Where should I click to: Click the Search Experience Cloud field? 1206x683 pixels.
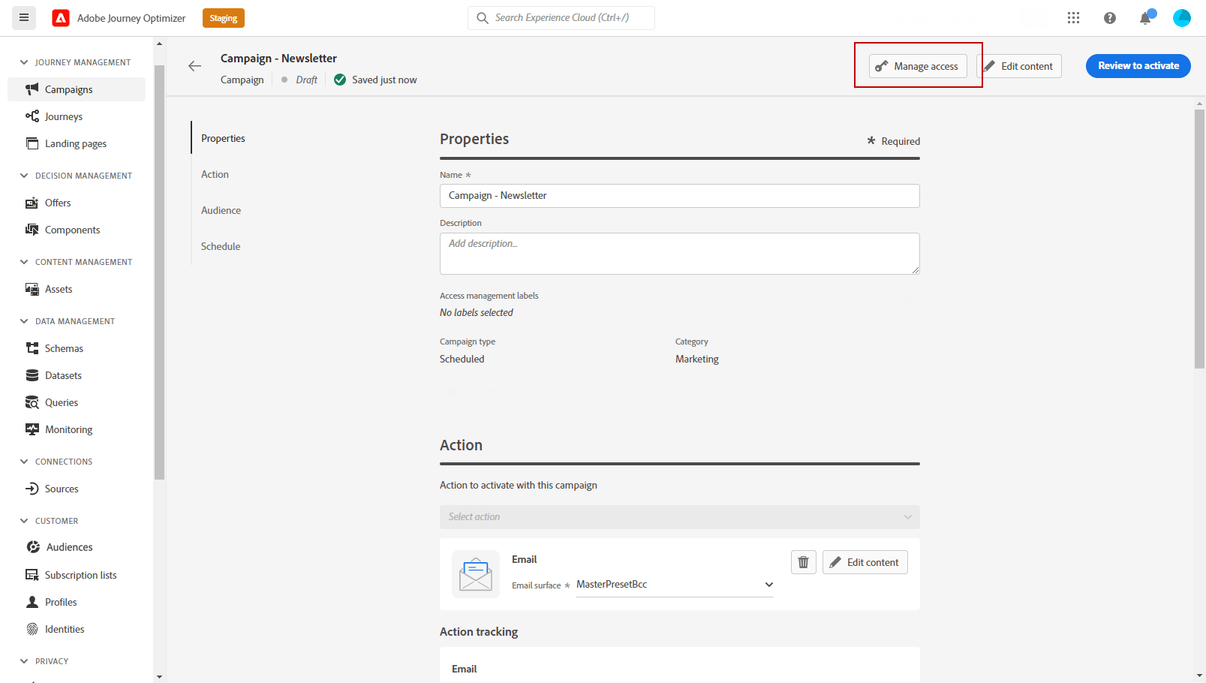(561, 17)
